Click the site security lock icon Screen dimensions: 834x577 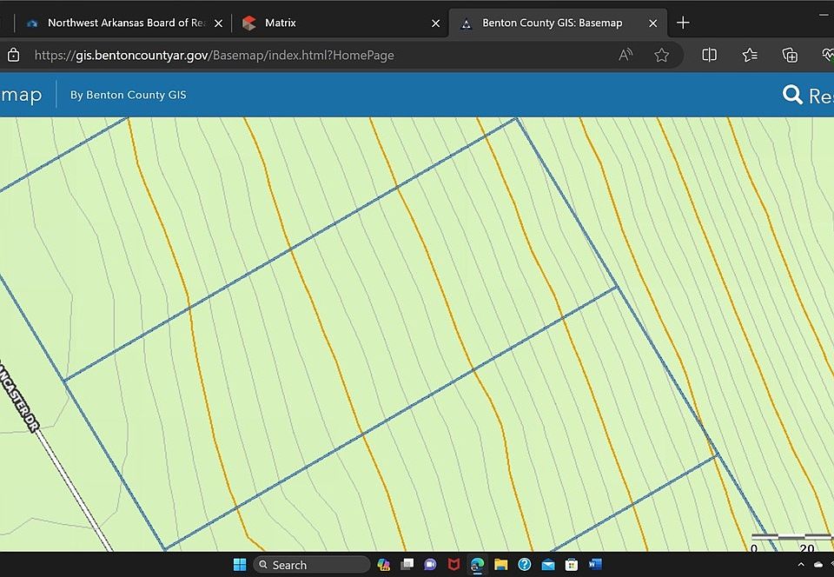pos(14,55)
